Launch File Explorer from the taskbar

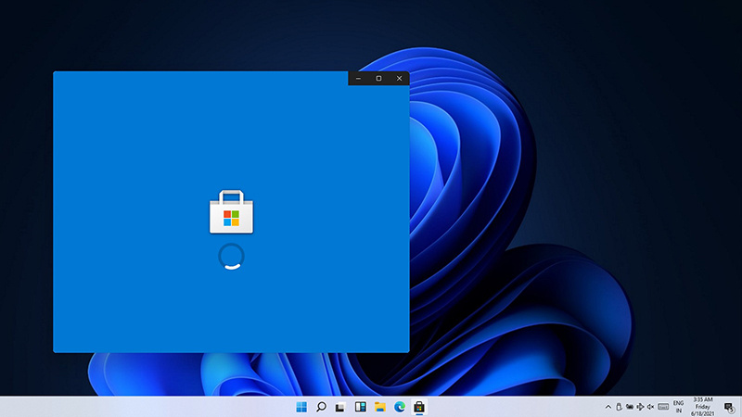click(x=380, y=407)
